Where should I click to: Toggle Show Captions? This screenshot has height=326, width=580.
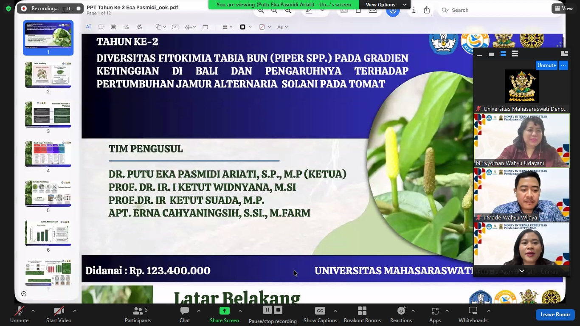click(x=320, y=315)
